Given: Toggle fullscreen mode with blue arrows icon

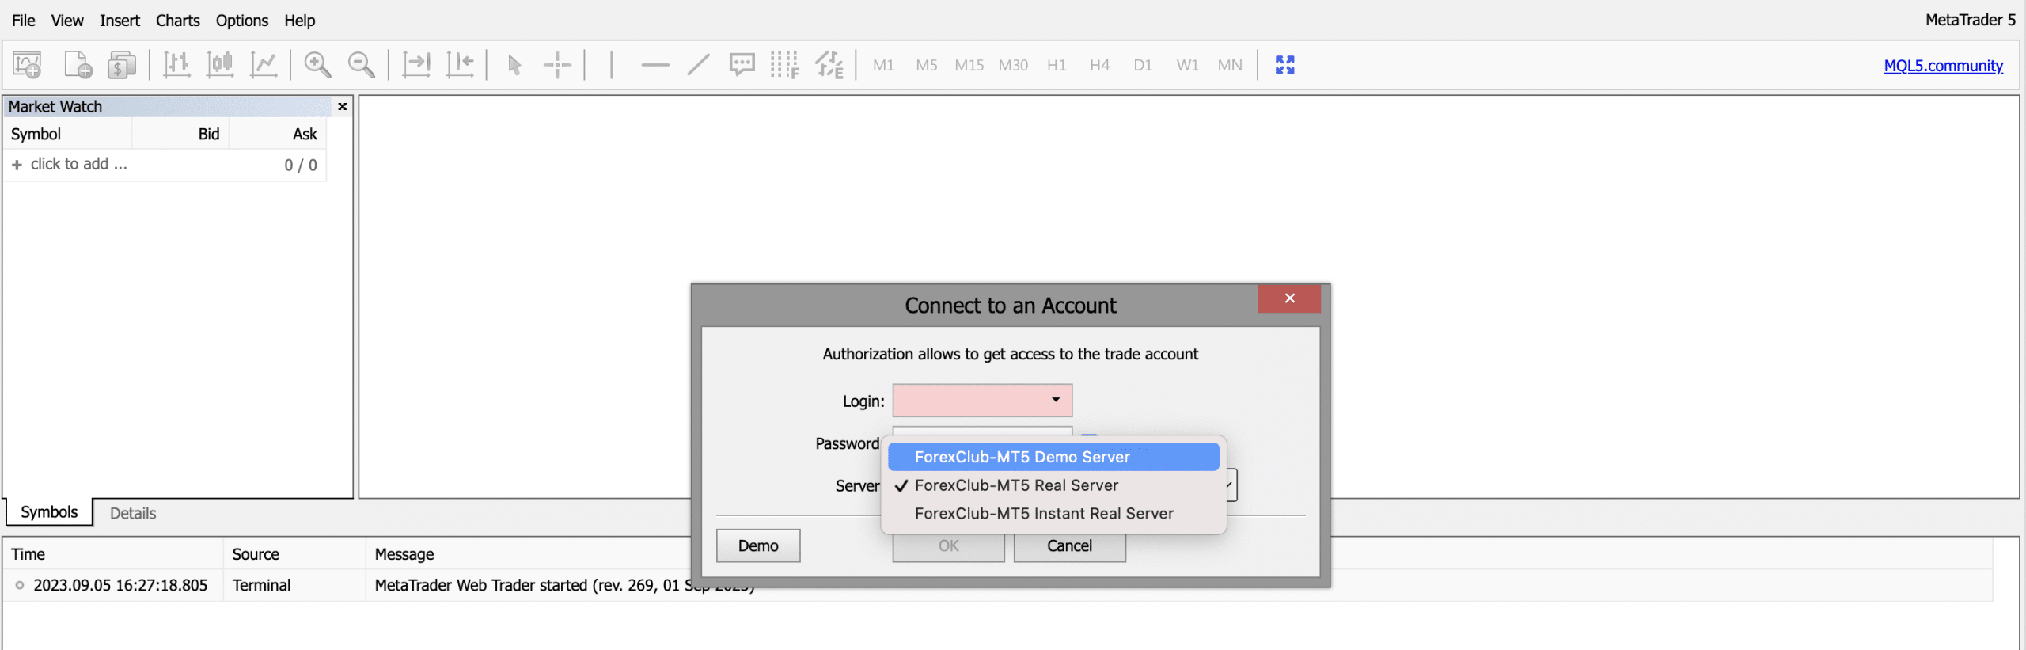Looking at the screenshot, I should (x=1285, y=65).
